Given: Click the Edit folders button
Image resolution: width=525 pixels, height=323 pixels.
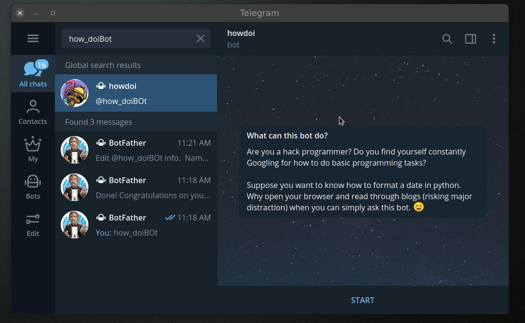Looking at the screenshot, I should [x=33, y=224].
